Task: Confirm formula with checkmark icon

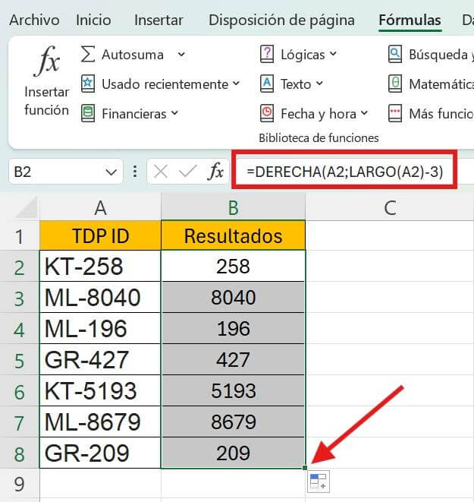Action: pos(188,172)
